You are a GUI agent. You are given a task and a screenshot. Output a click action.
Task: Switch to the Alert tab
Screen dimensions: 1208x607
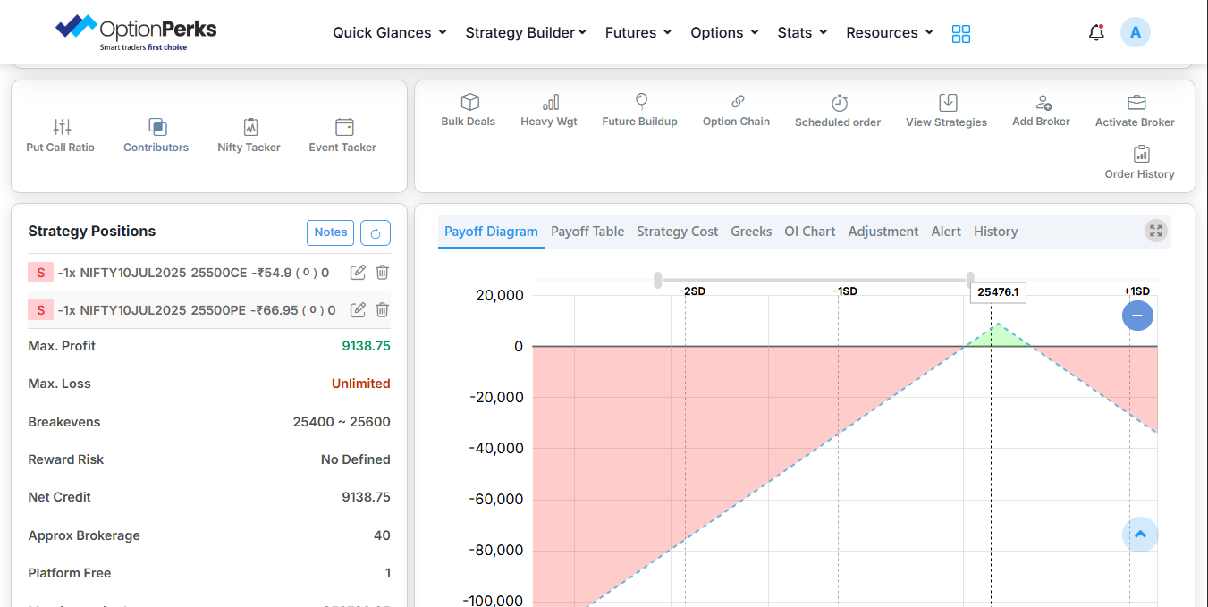click(x=946, y=232)
